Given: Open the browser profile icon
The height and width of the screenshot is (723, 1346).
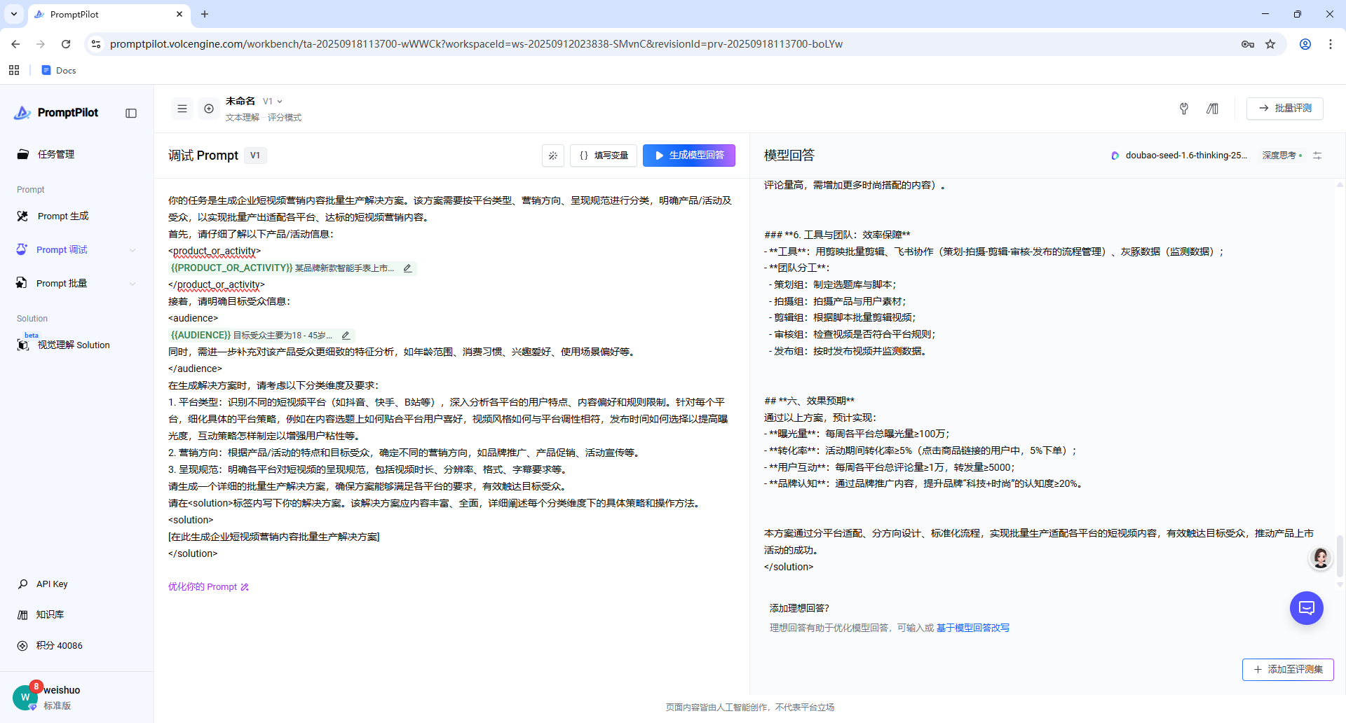Looking at the screenshot, I should (1305, 44).
